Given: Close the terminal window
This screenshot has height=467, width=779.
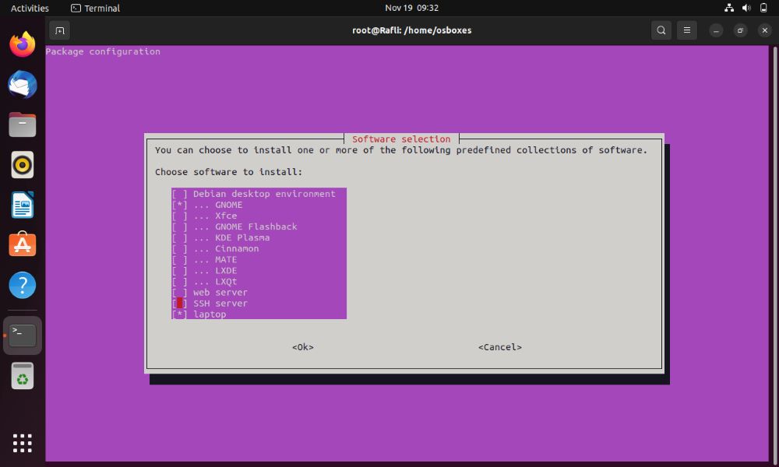Looking at the screenshot, I should click(x=765, y=31).
